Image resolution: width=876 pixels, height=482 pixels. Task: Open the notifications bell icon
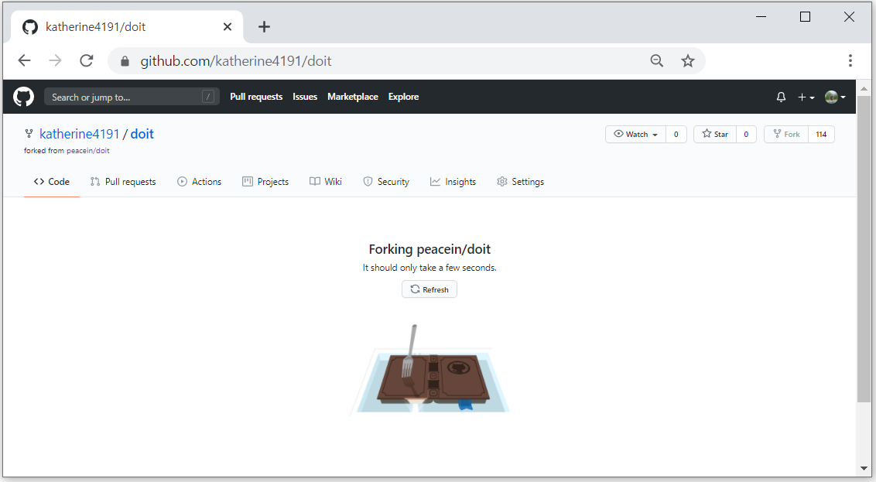781,97
